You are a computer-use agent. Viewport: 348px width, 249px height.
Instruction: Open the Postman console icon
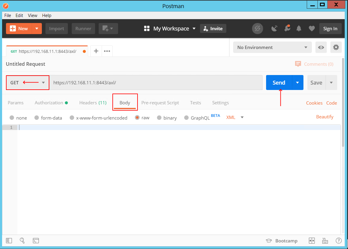click(36, 241)
